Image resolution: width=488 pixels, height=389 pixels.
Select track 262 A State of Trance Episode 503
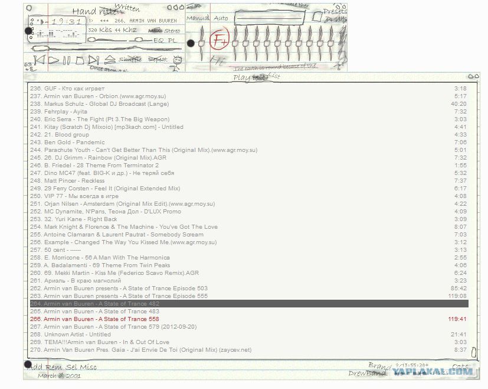coord(249,288)
